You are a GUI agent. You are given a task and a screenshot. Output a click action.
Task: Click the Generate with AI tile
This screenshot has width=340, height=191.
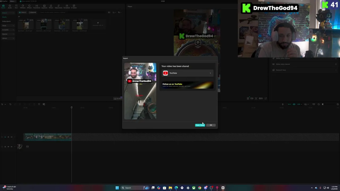98,24
